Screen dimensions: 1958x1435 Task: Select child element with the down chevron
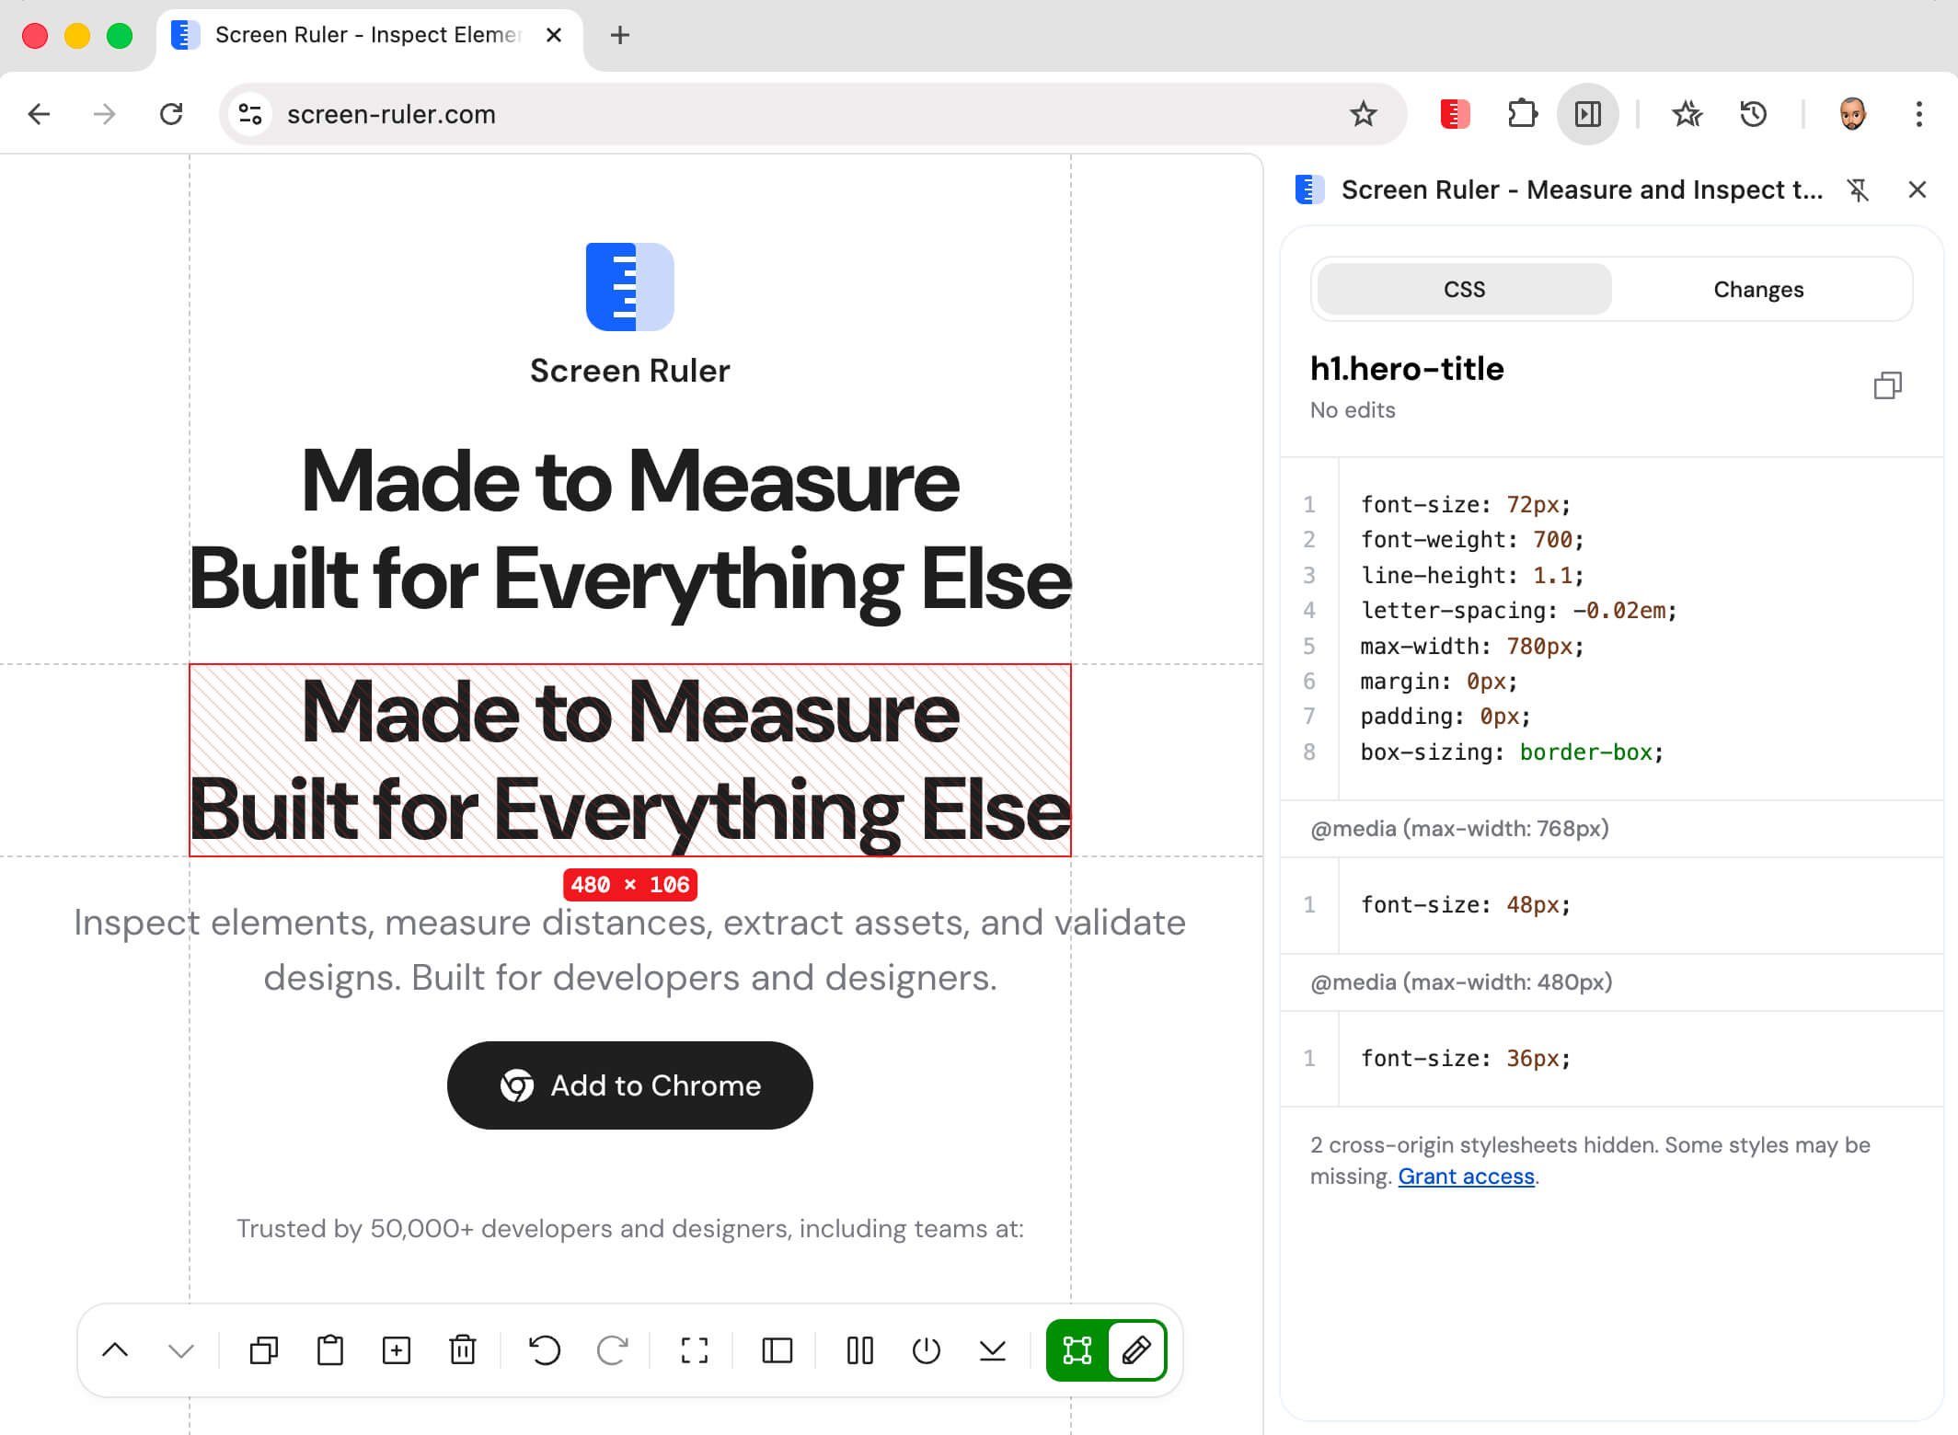(x=181, y=1350)
